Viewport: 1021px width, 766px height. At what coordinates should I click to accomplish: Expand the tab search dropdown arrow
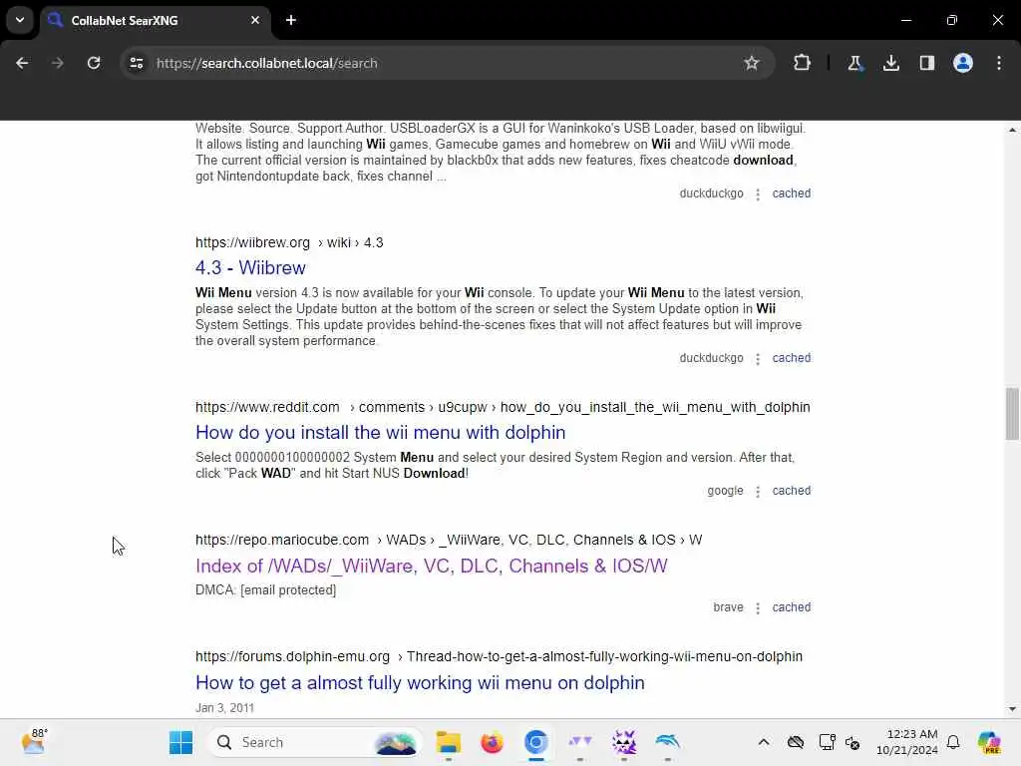20,20
